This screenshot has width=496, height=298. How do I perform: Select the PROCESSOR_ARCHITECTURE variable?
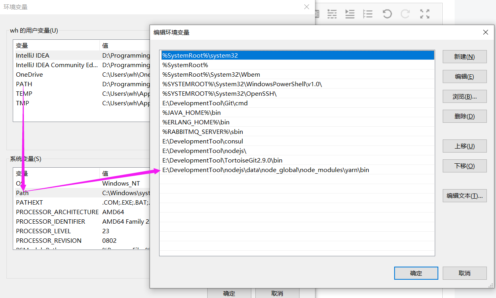[x=82, y=212]
